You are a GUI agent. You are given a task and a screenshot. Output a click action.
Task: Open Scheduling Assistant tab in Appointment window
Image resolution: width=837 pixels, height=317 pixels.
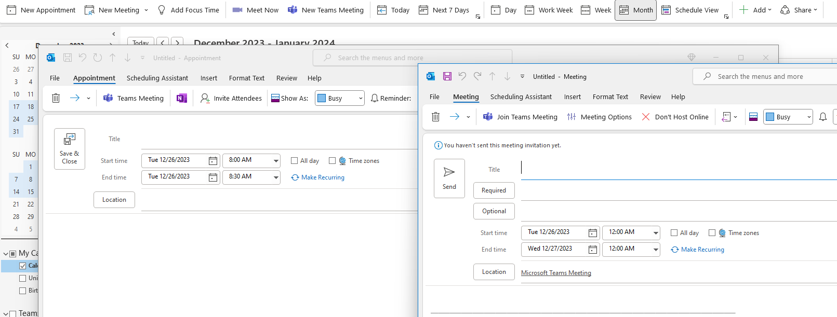click(x=157, y=78)
